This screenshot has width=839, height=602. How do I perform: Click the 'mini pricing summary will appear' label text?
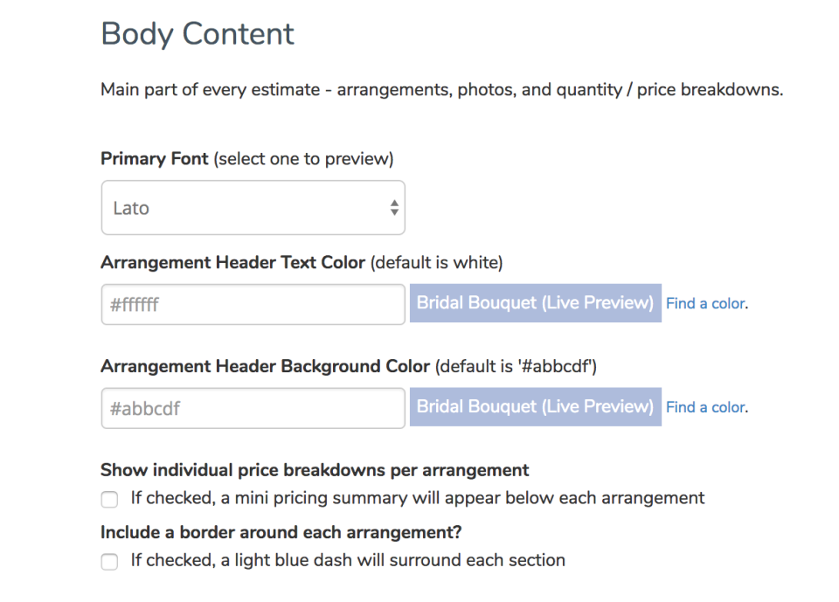(418, 498)
